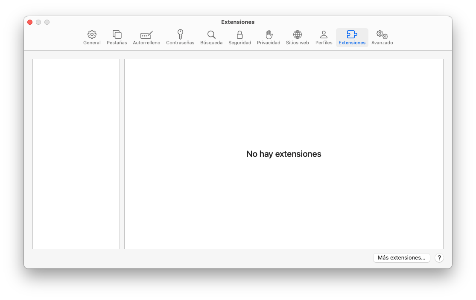Click the "No hay extensiones" message

(x=283, y=154)
